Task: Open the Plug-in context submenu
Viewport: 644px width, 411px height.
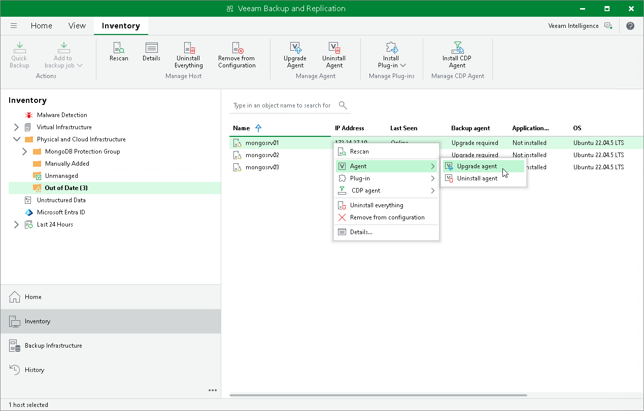Action: click(x=386, y=178)
